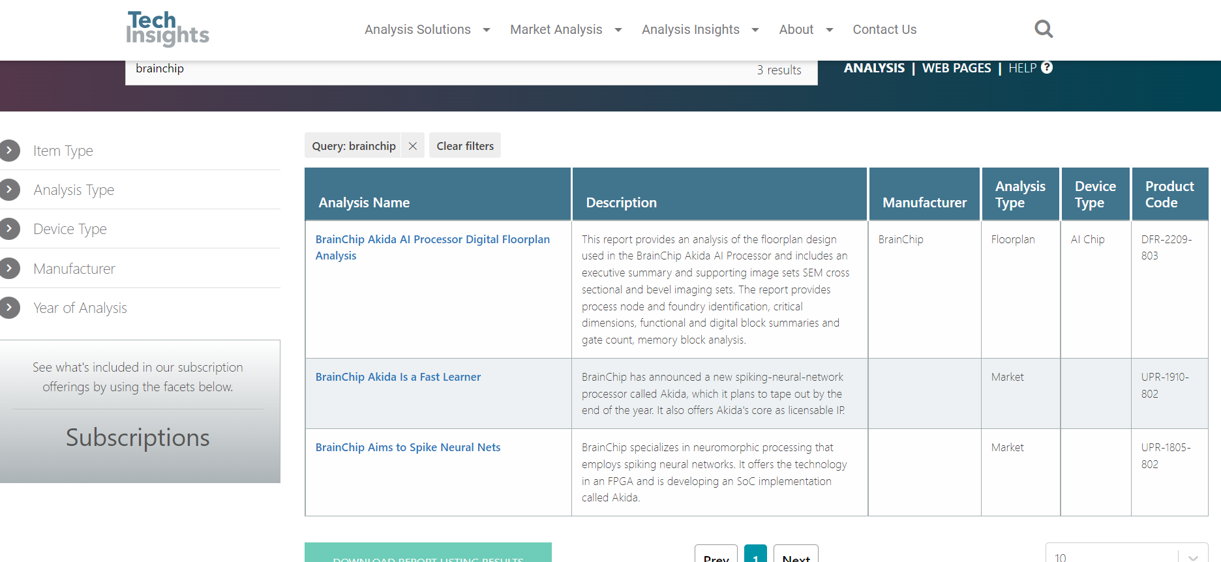Expand the Manufacturer facet arrow
Screen dimensions: 1221x562
[x=9, y=268]
